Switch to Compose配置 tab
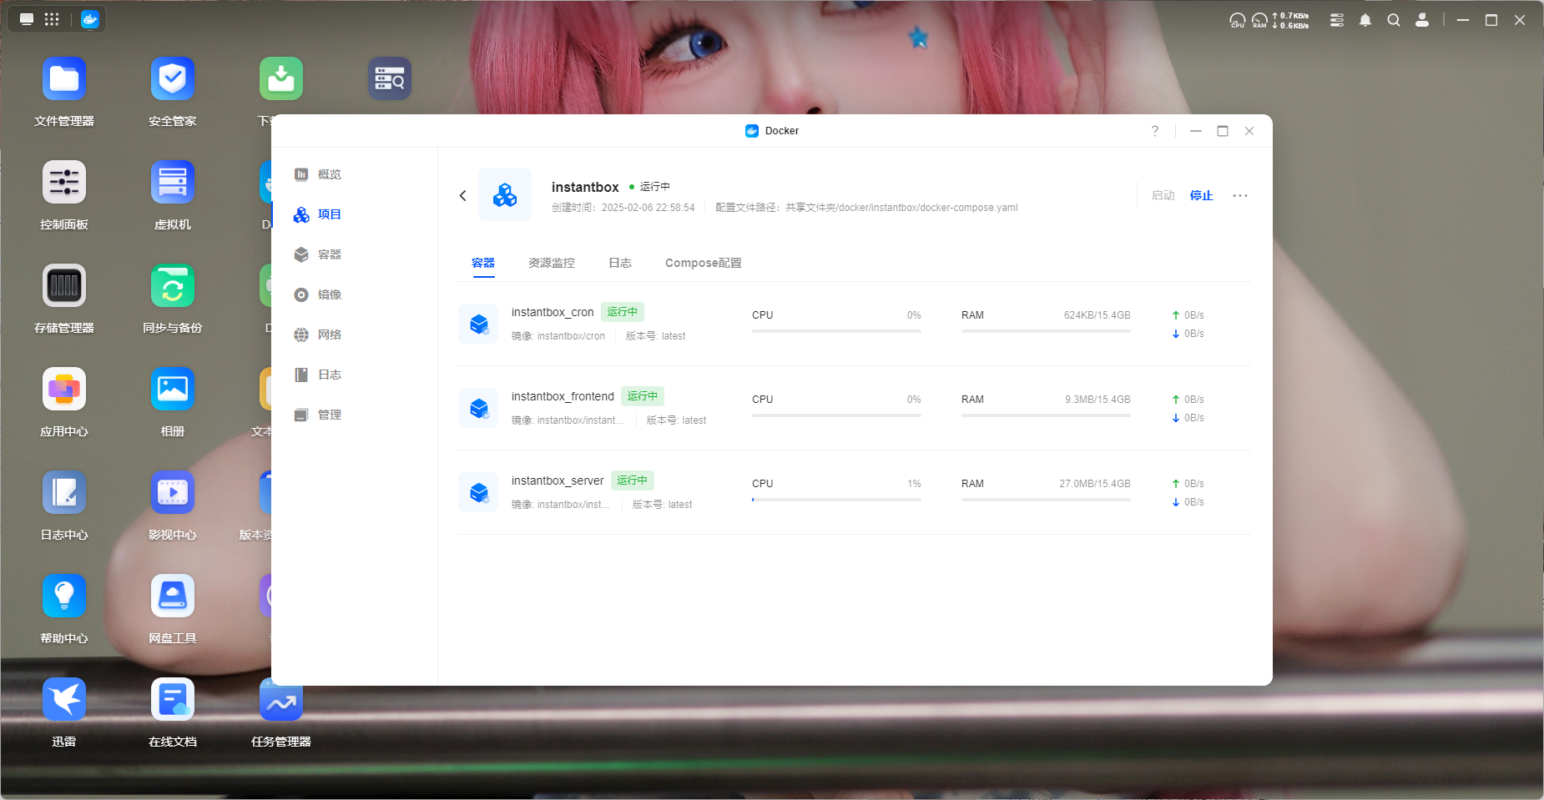Viewport: 1544px width, 800px height. (x=704, y=263)
